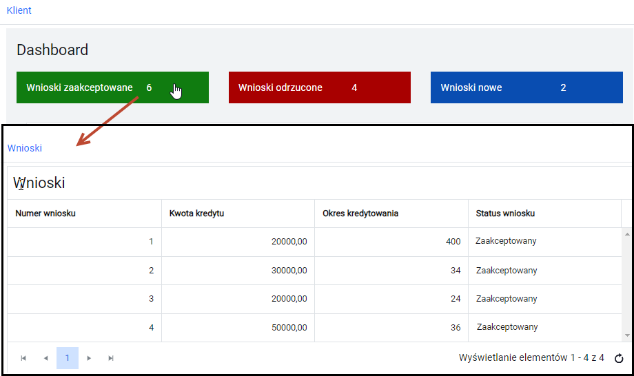The height and width of the screenshot is (376, 634).
Task: Click okres value 36
Action: (391, 328)
